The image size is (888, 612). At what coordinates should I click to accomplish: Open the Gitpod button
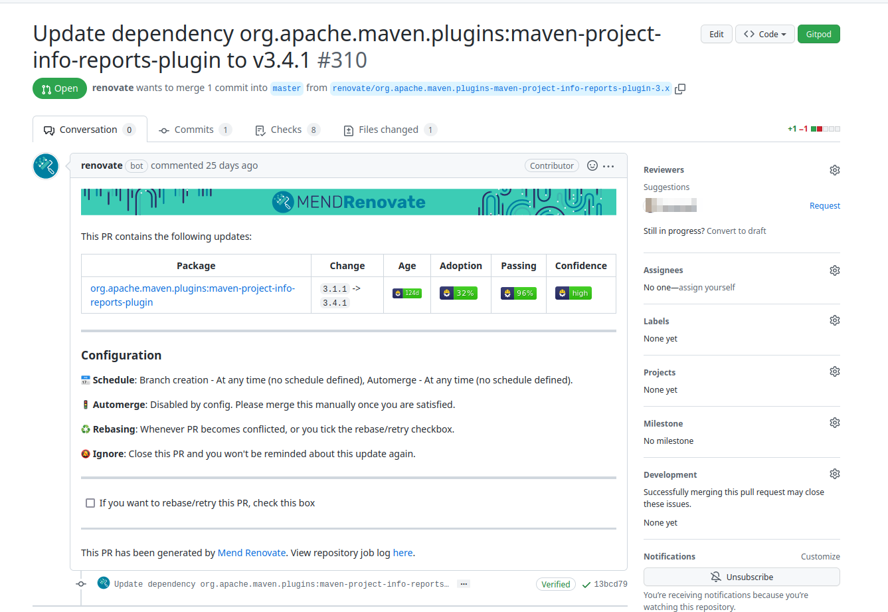(818, 34)
